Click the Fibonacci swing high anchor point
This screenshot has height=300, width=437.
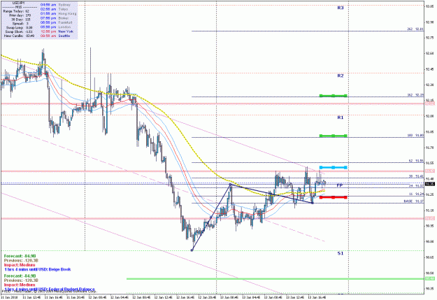point(230,185)
